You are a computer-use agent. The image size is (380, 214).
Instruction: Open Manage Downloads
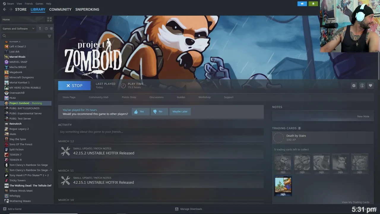point(189,209)
